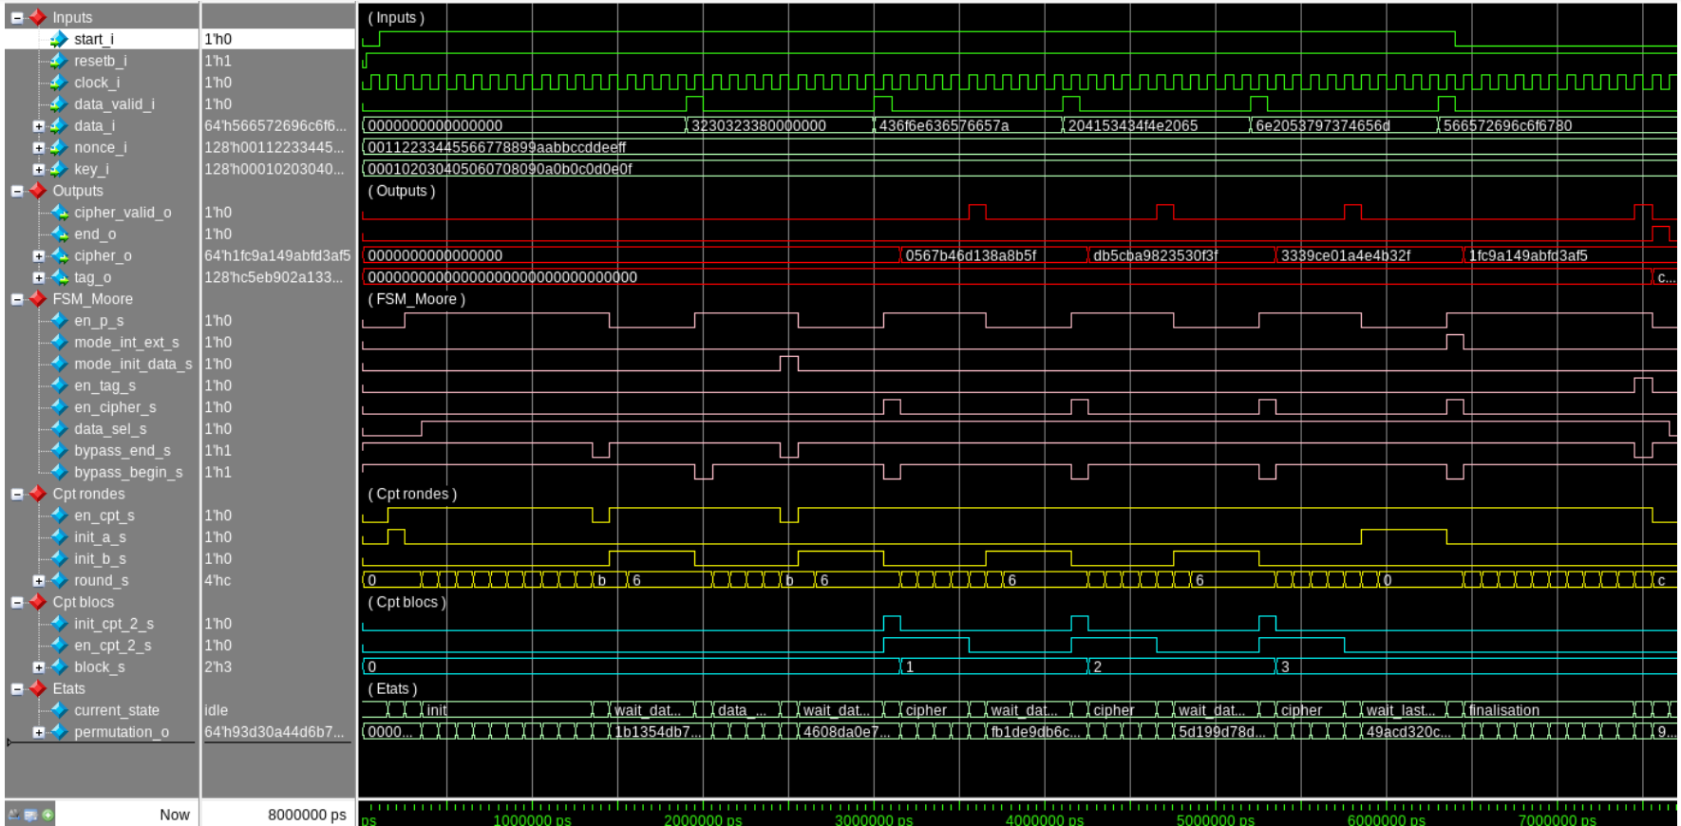Viewport: 1681px width, 826px height.
Task: Collapse the Etats group
Action: (x=17, y=688)
